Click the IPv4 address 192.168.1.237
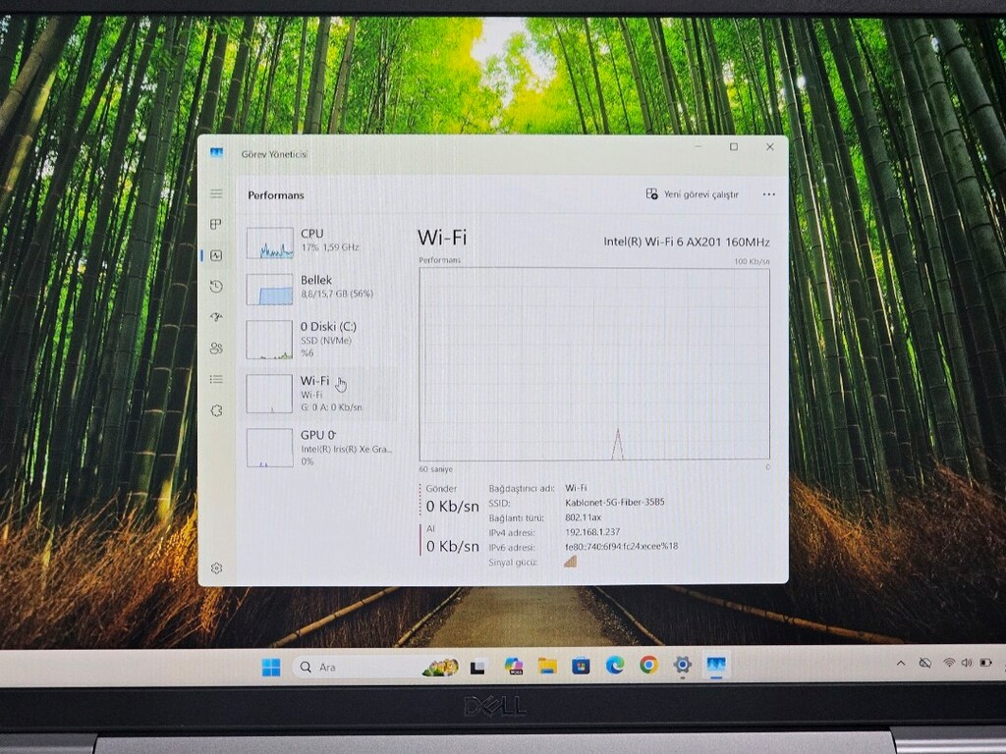Viewport: 1006px width, 754px height. pos(592,531)
